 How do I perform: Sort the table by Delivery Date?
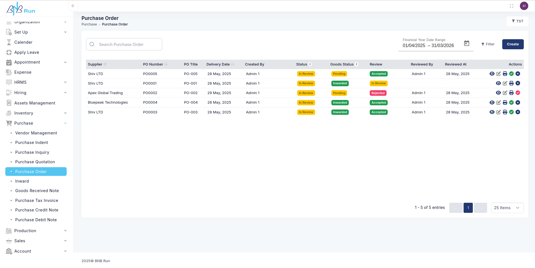pyautogui.click(x=232, y=64)
